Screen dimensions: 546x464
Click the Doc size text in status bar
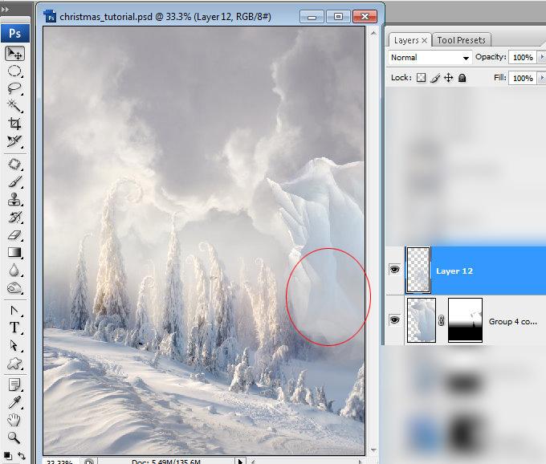click(x=165, y=462)
